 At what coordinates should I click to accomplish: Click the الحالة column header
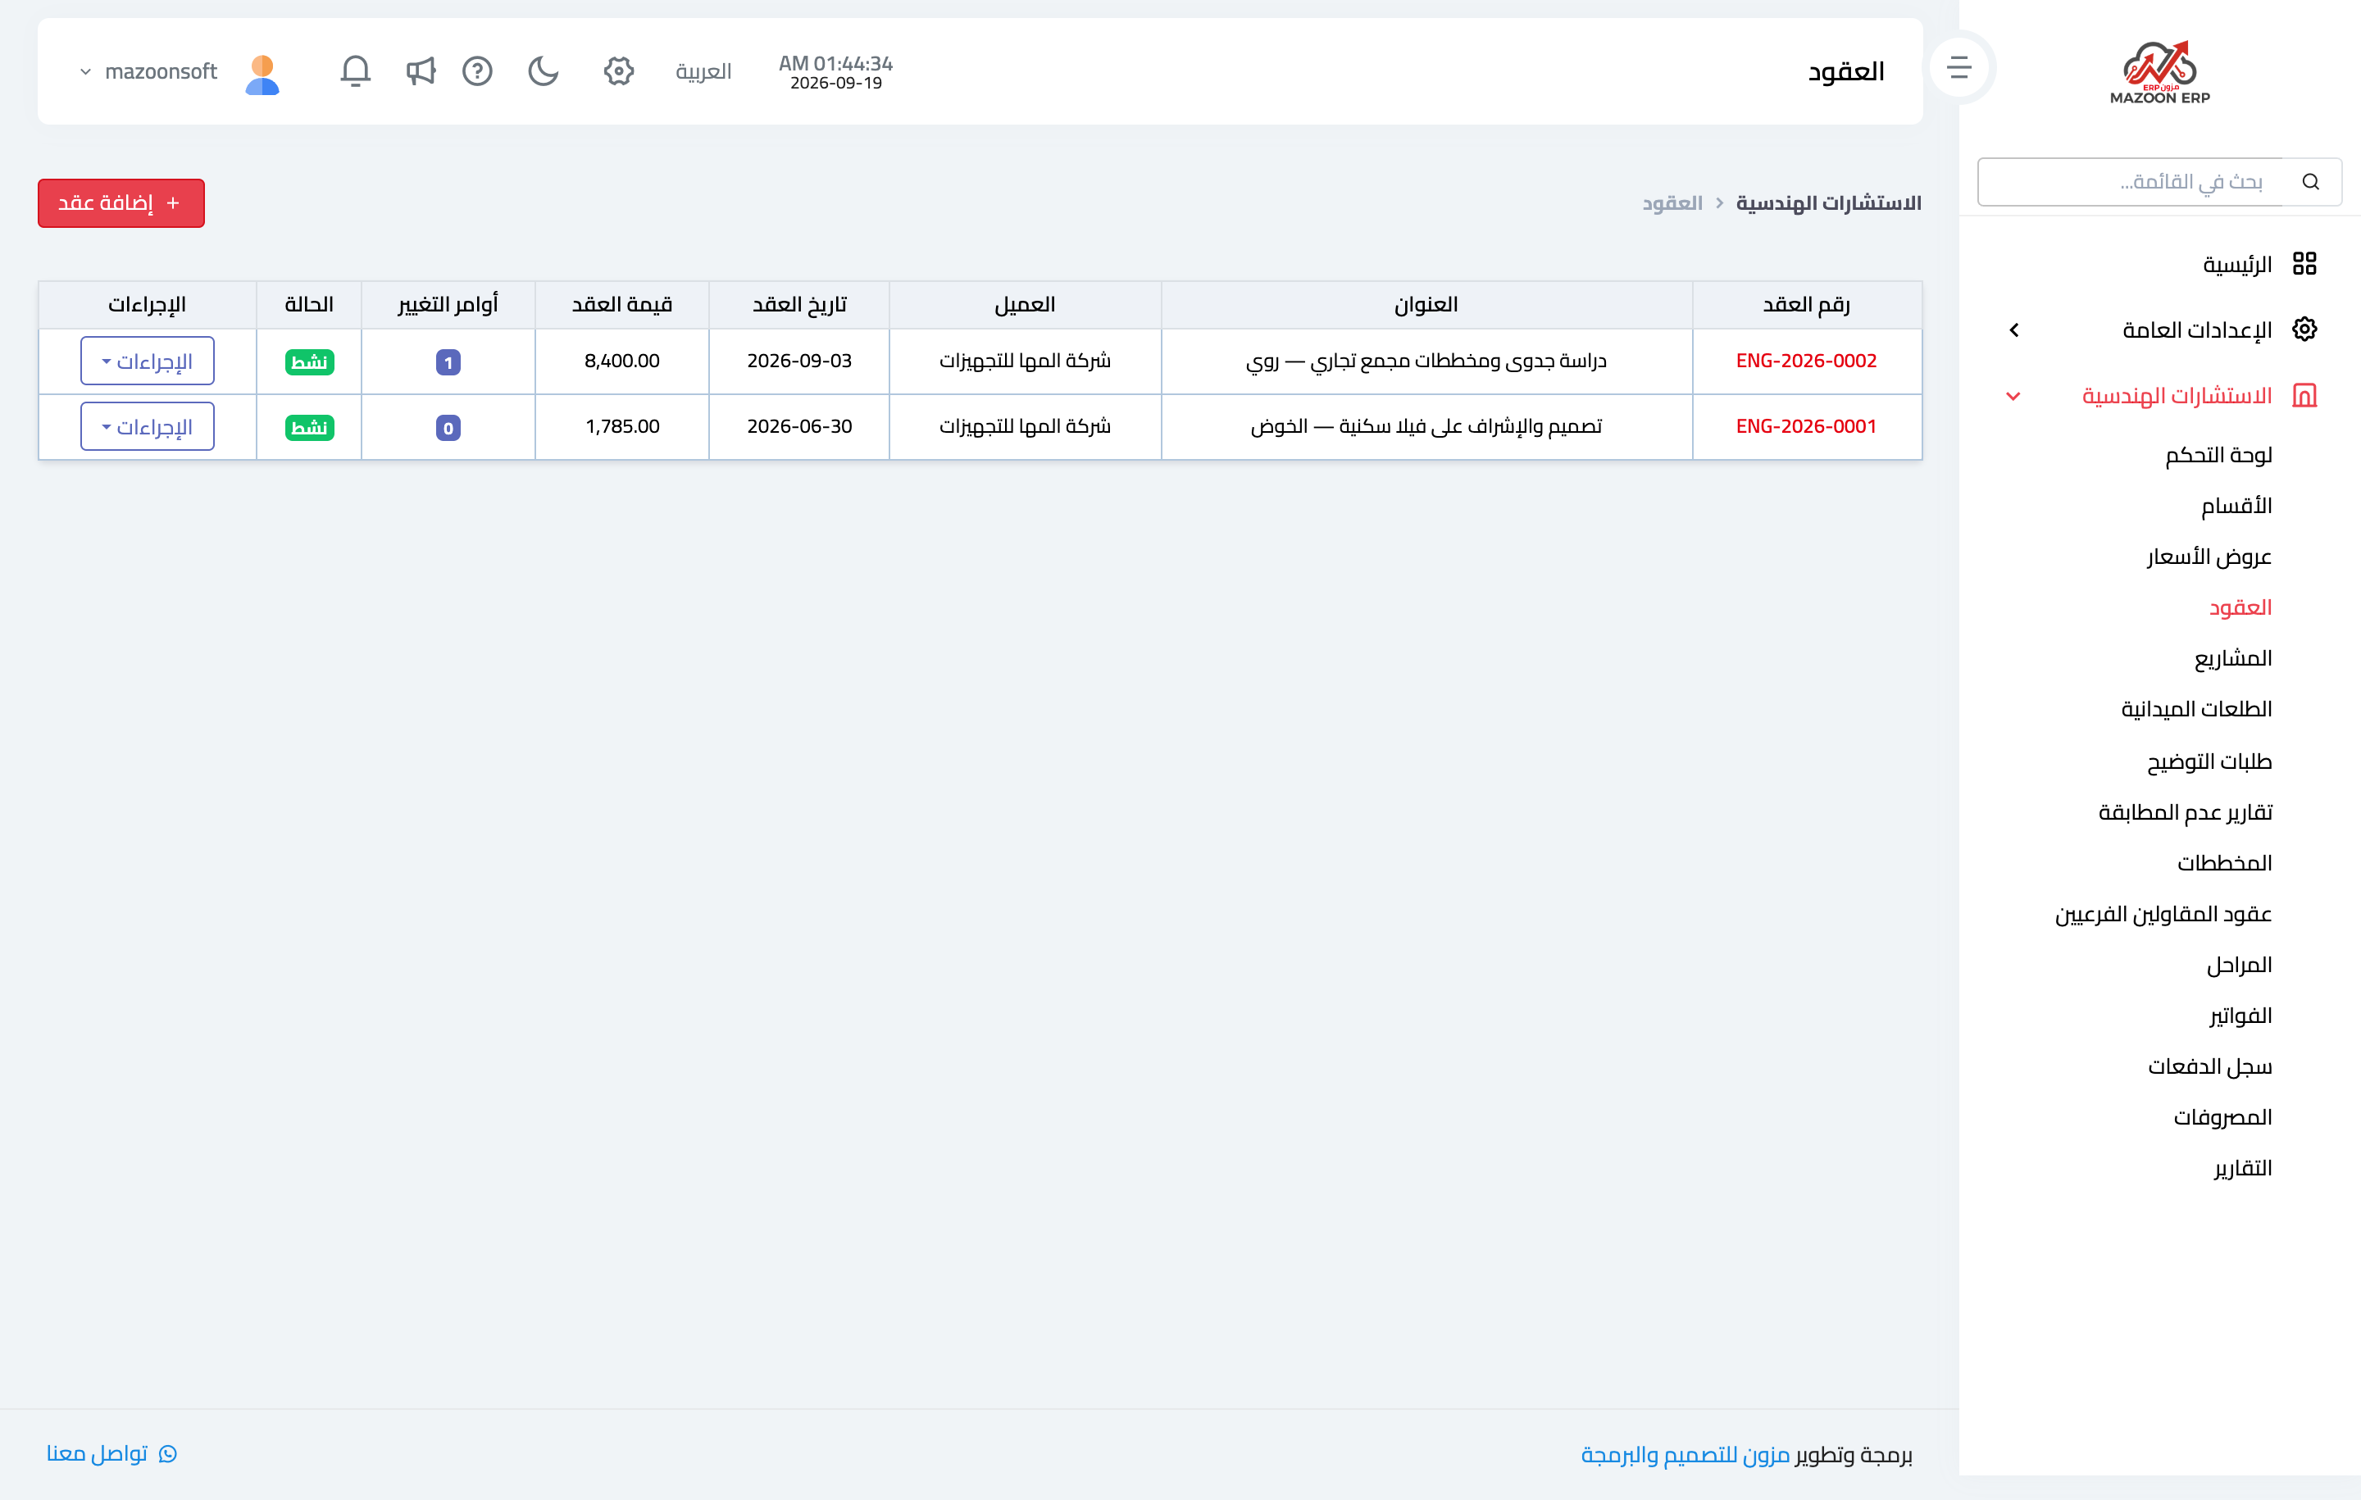tap(309, 305)
